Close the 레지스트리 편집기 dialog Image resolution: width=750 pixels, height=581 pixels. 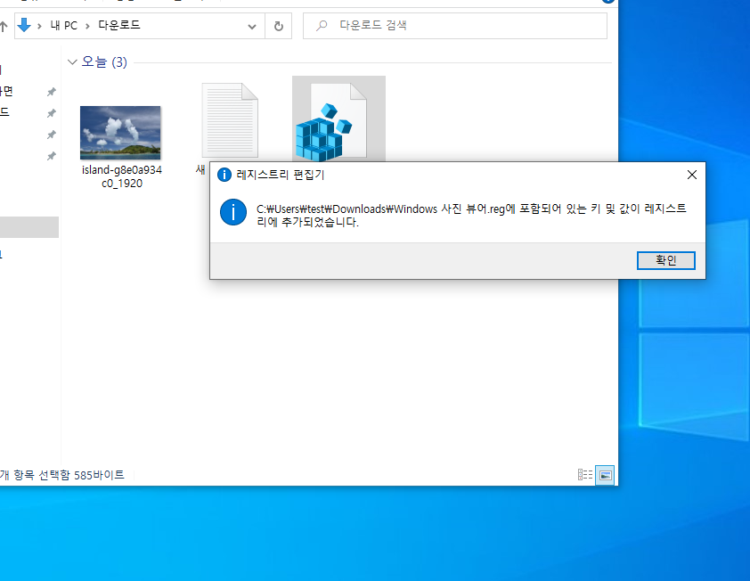[691, 175]
